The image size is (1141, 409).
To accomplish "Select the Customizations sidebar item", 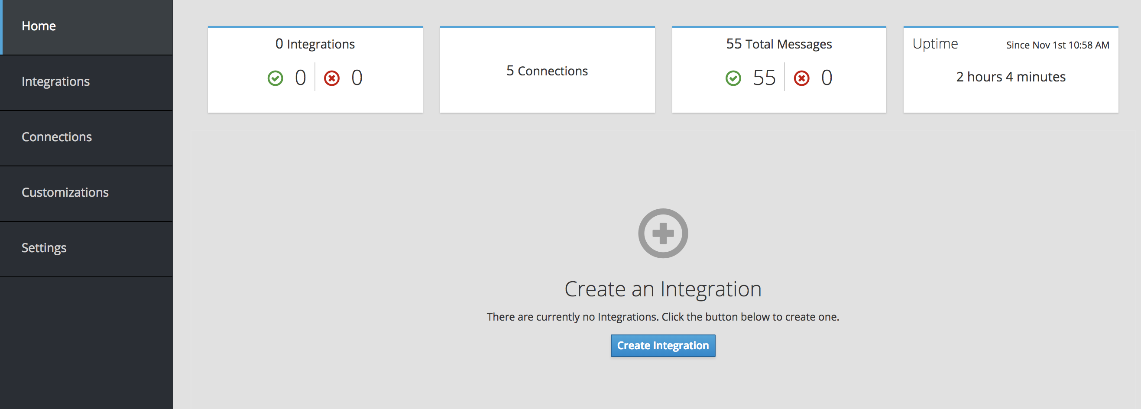I will point(65,192).
